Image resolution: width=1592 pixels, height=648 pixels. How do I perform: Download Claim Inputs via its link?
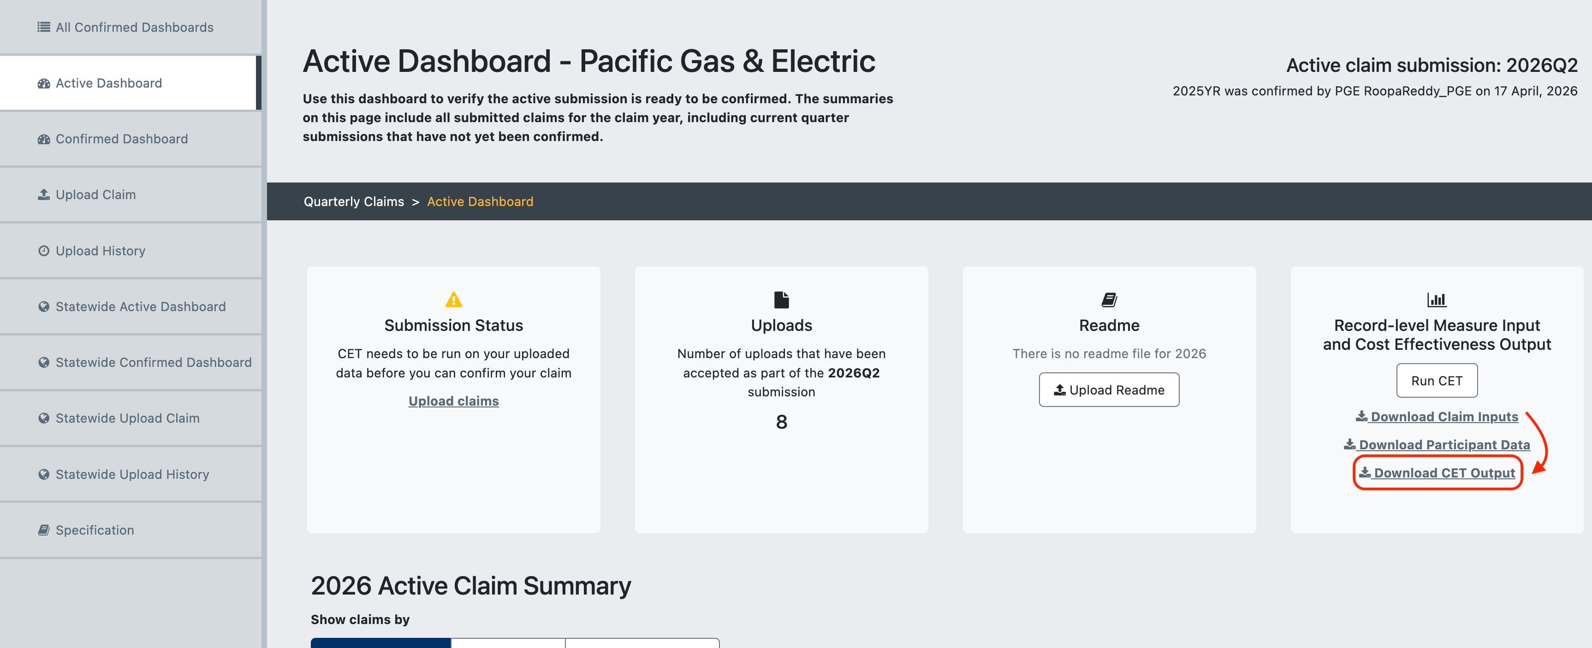coord(1436,417)
